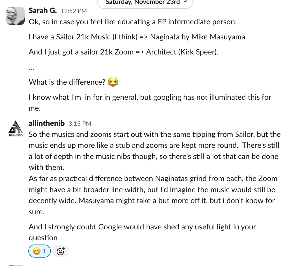Click the message starting 'So the musics and zooms'
The width and height of the screenshot is (291, 266).
(154, 151)
